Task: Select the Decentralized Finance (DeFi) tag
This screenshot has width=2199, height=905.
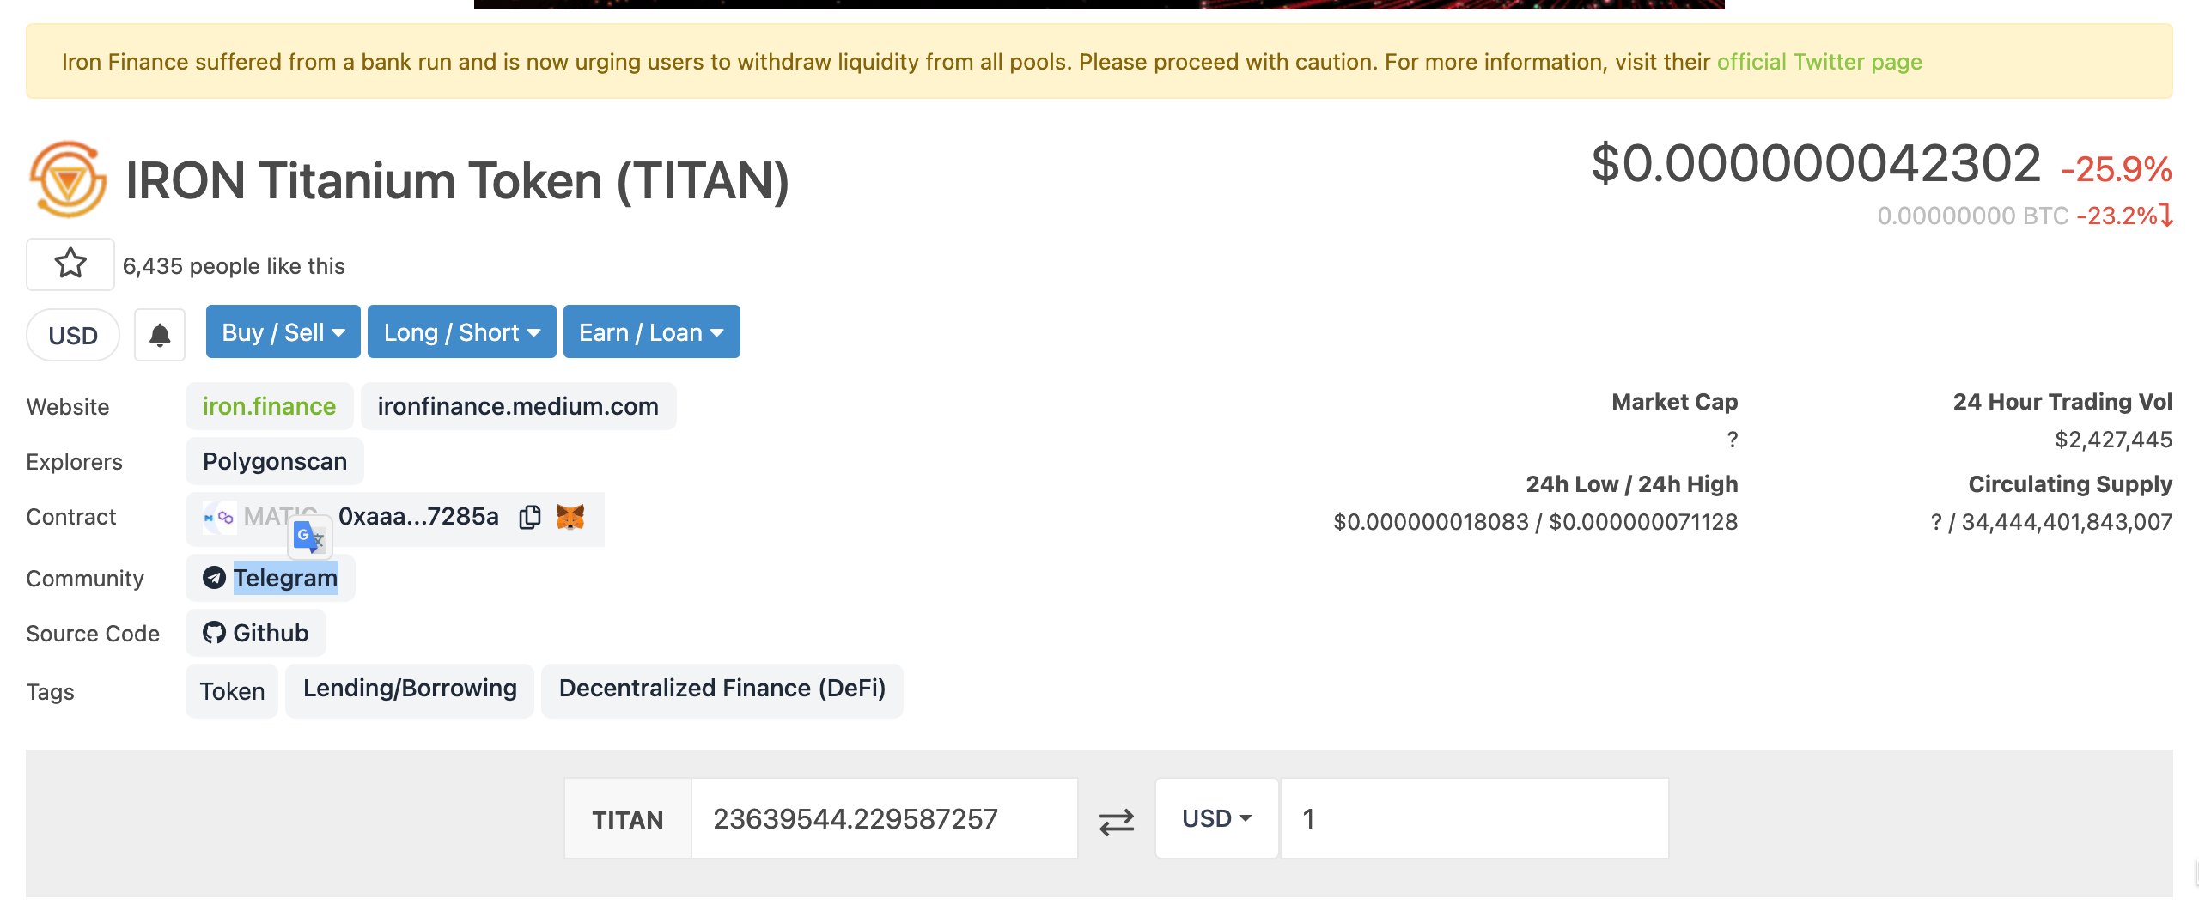Action: point(722,689)
